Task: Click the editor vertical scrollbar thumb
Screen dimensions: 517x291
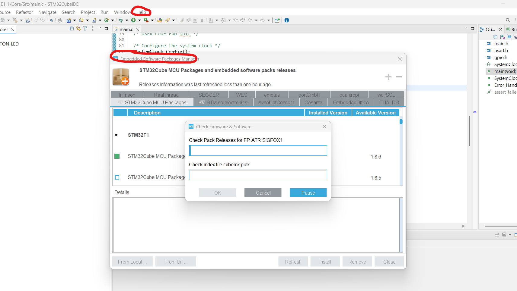Action: pyautogui.click(x=470, y=131)
